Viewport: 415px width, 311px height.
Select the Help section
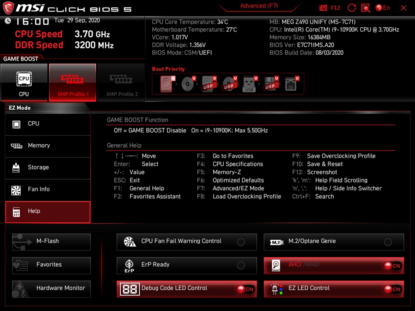click(x=48, y=212)
